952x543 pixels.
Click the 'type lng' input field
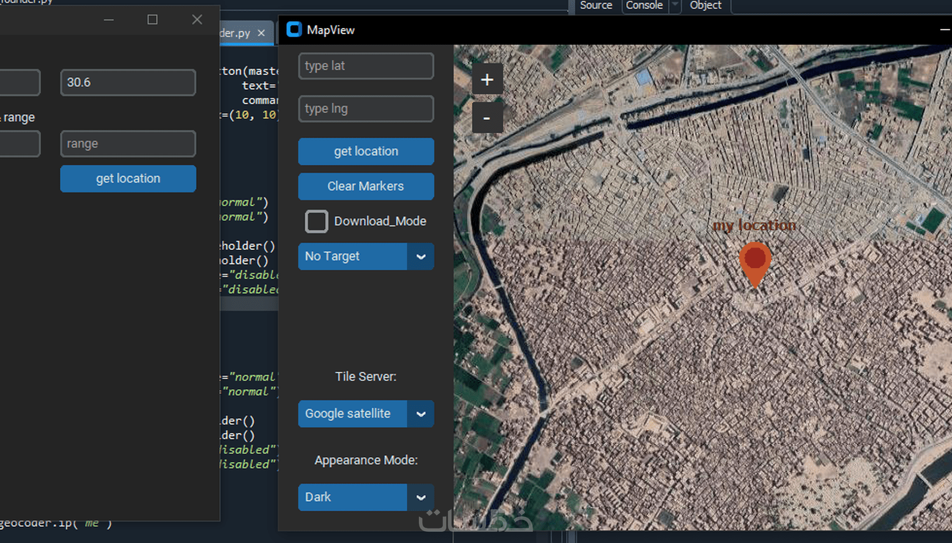tap(366, 109)
